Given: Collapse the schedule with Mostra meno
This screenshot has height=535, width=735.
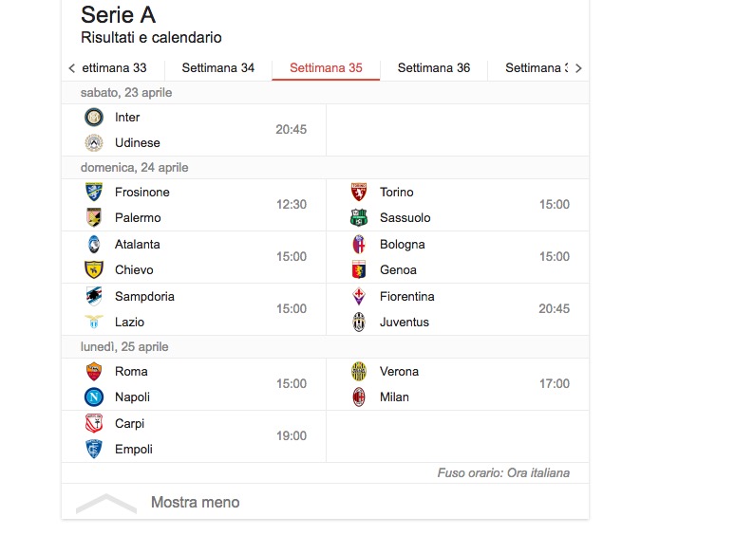Looking at the screenshot, I should tap(195, 503).
